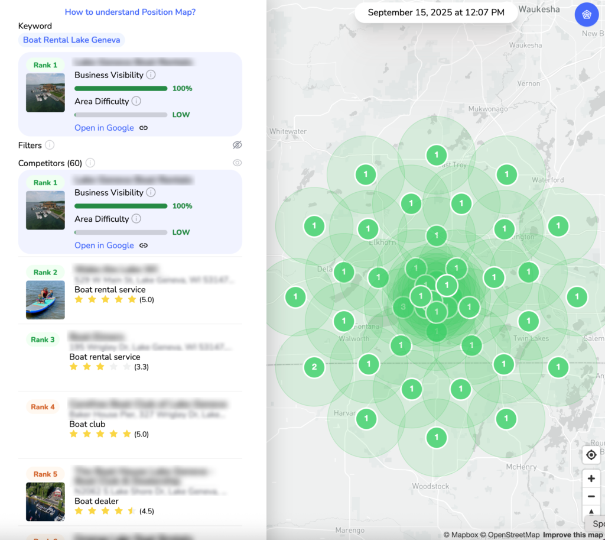Screen dimensions: 605x540
Task: Click "Open in Google" in the top business card
Action: [x=104, y=128]
